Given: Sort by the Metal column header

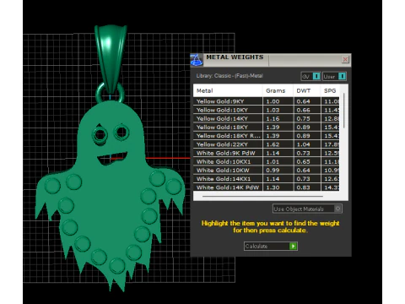Looking at the screenshot, I should coord(228,90).
